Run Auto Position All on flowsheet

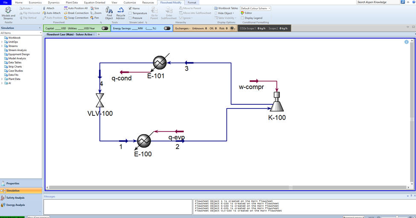(76, 8)
